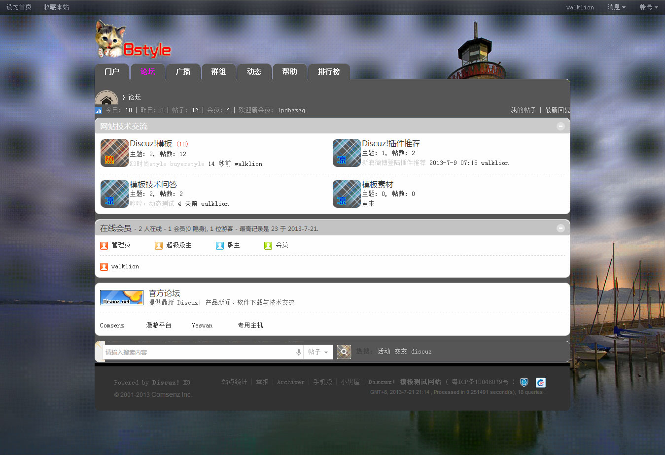Switch to the 广播 tab

tap(183, 72)
